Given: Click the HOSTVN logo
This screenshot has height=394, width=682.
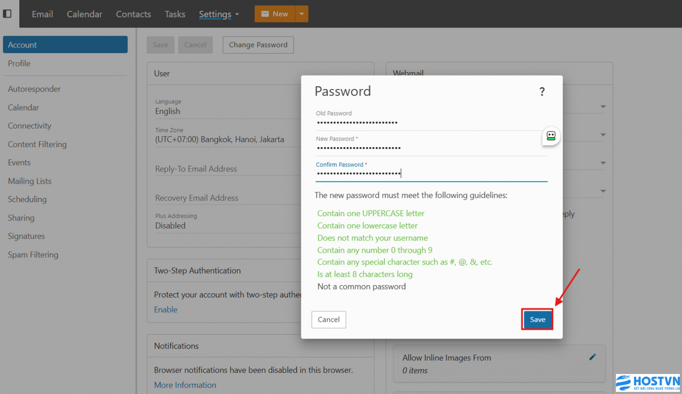Looking at the screenshot, I should coord(647,382).
